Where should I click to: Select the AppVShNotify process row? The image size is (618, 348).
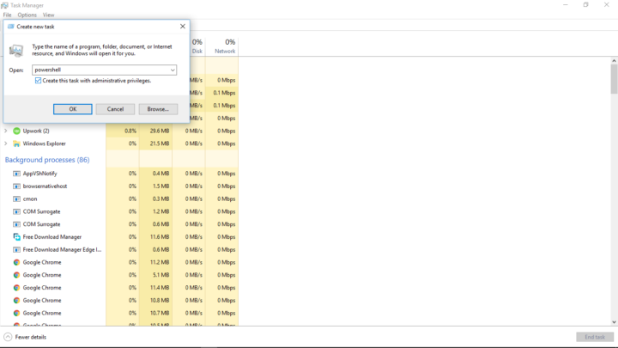coord(119,174)
